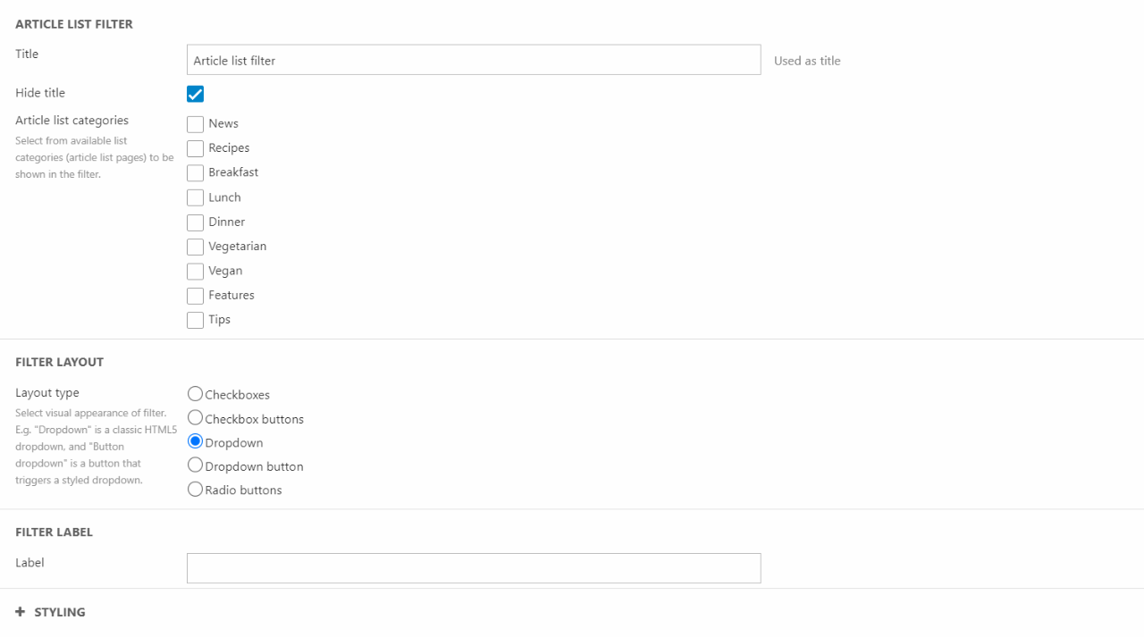Choose Checkboxes layout type

pos(195,394)
